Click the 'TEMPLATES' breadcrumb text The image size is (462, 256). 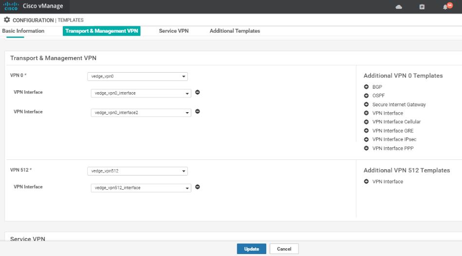[71, 20]
